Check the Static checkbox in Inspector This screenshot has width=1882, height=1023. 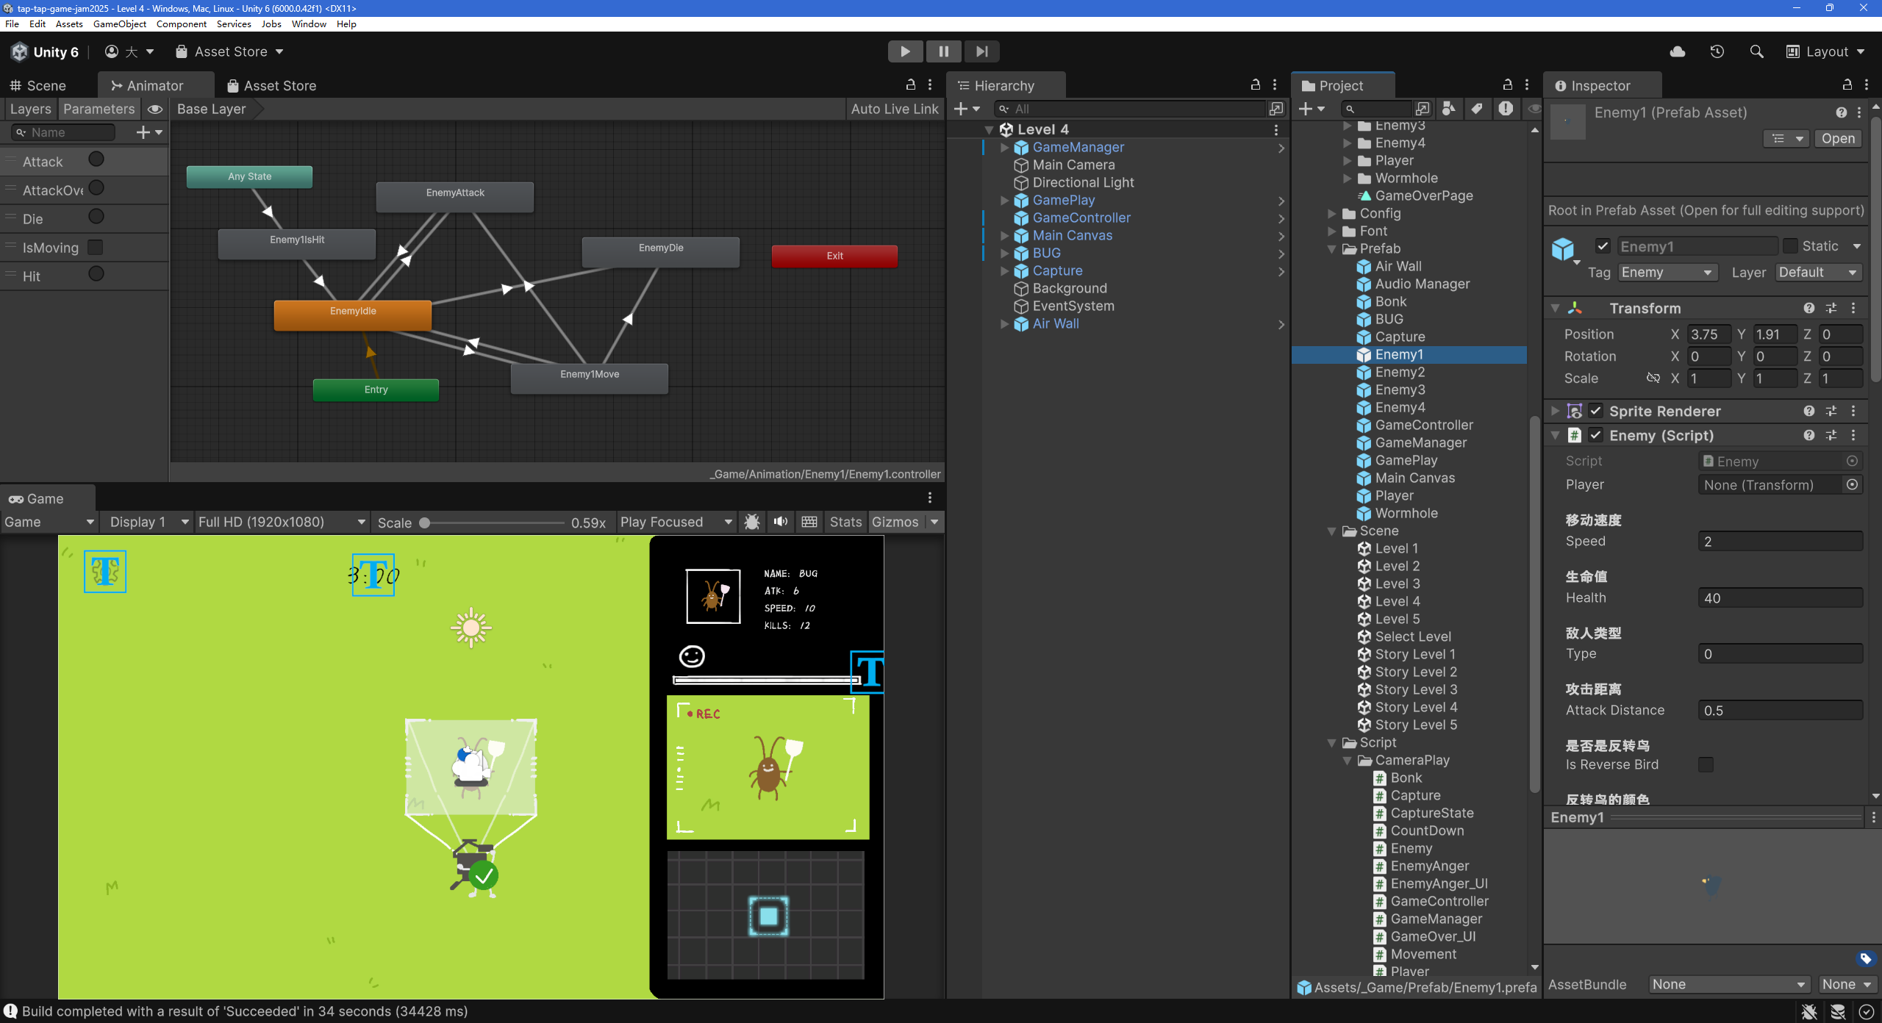tap(1790, 246)
